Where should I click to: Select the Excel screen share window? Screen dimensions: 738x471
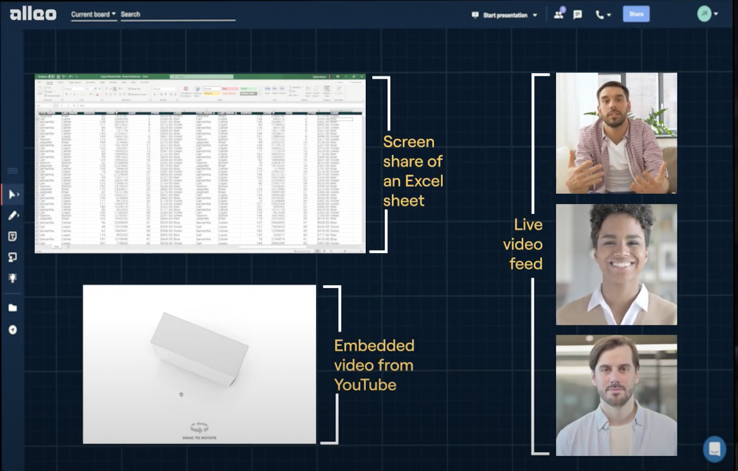[200, 163]
